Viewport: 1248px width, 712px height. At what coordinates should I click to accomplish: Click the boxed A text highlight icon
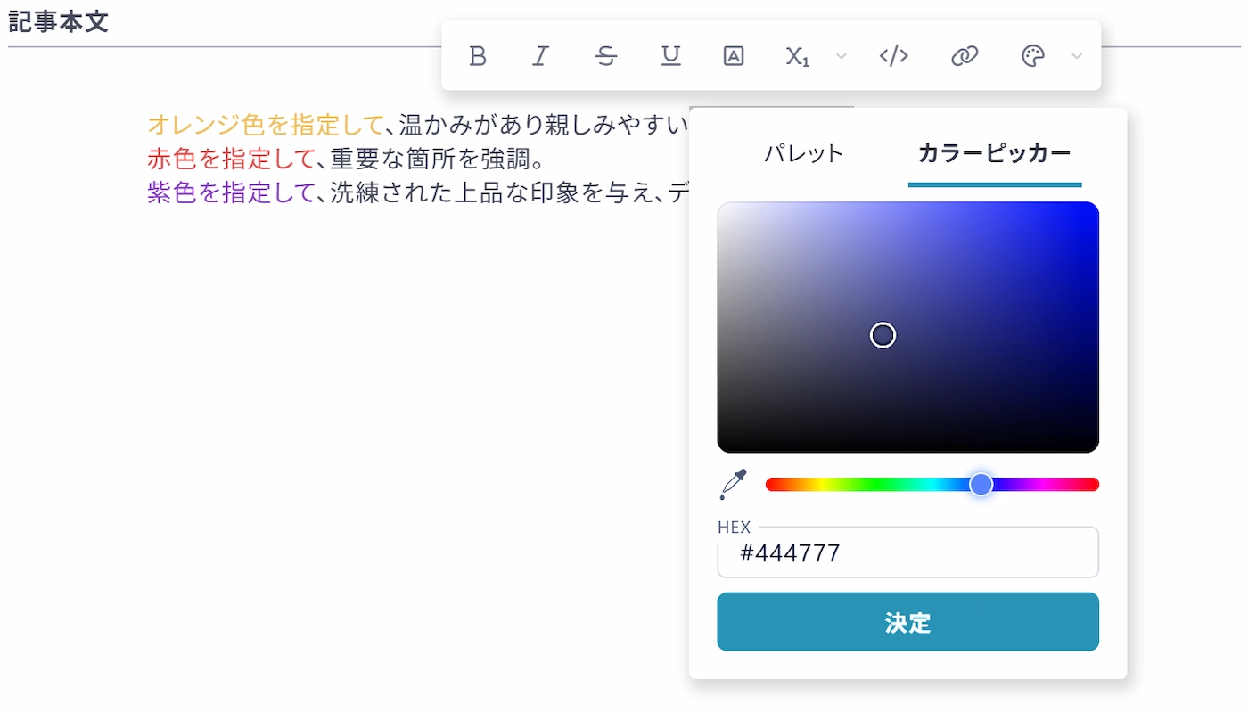pyautogui.click(x=734, y=56)
